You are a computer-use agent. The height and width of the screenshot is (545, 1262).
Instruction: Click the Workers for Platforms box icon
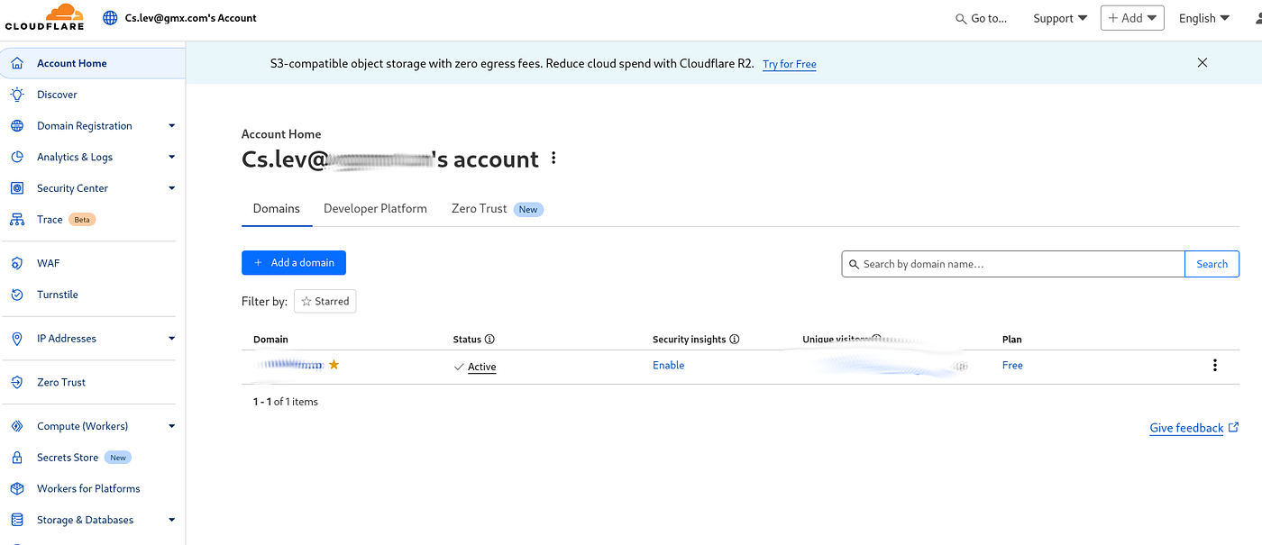[17, 489]
